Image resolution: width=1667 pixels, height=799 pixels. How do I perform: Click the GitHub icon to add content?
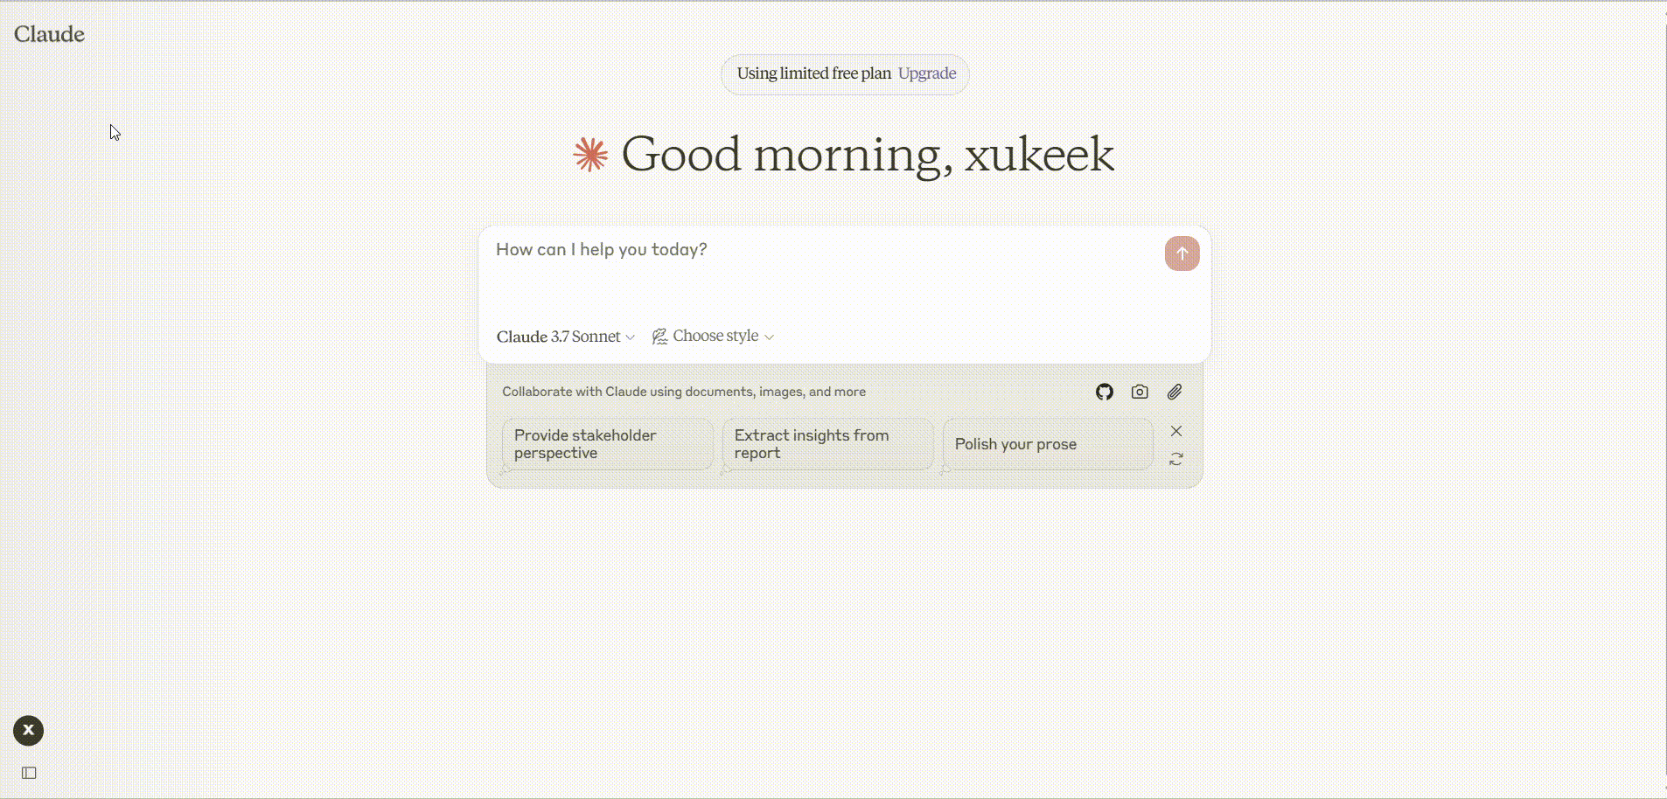click(x=1105, y=392)
